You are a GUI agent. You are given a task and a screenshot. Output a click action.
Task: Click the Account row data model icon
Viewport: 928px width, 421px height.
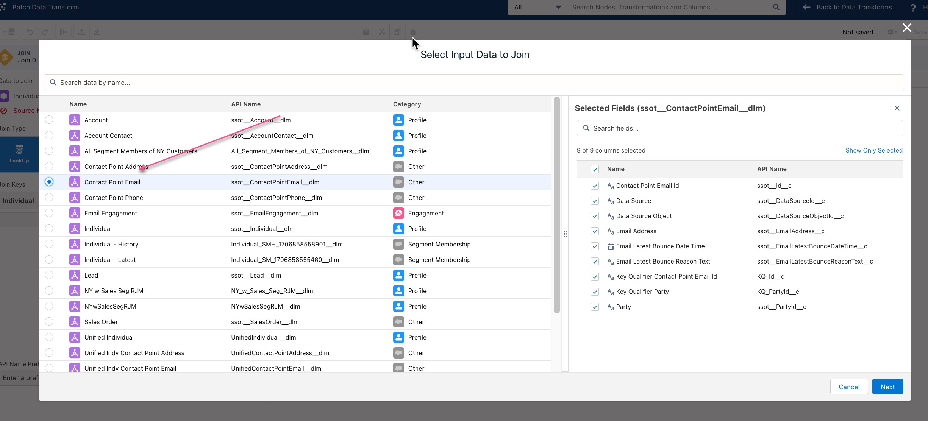(x=75, y=120)
